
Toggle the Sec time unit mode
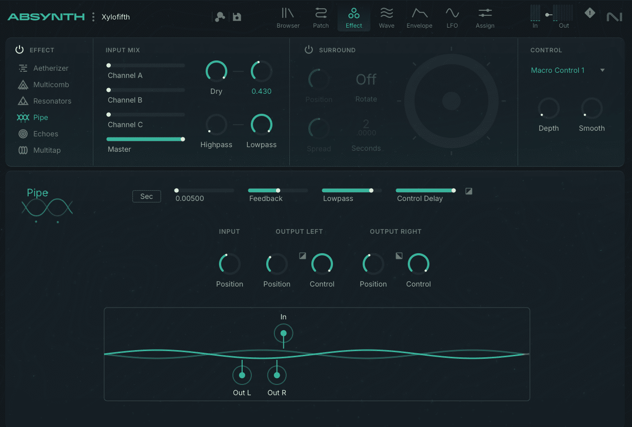(146, 196)
